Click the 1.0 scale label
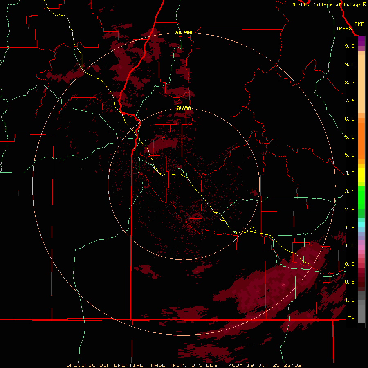Screen dimensions: 368x368 coord(350,246)
